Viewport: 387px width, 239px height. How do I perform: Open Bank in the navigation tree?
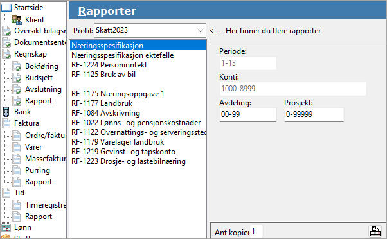pos(22,112)
